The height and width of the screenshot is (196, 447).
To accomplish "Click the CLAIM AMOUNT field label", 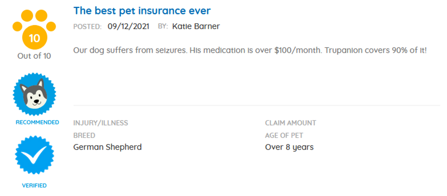I will (x=291, y=123).
